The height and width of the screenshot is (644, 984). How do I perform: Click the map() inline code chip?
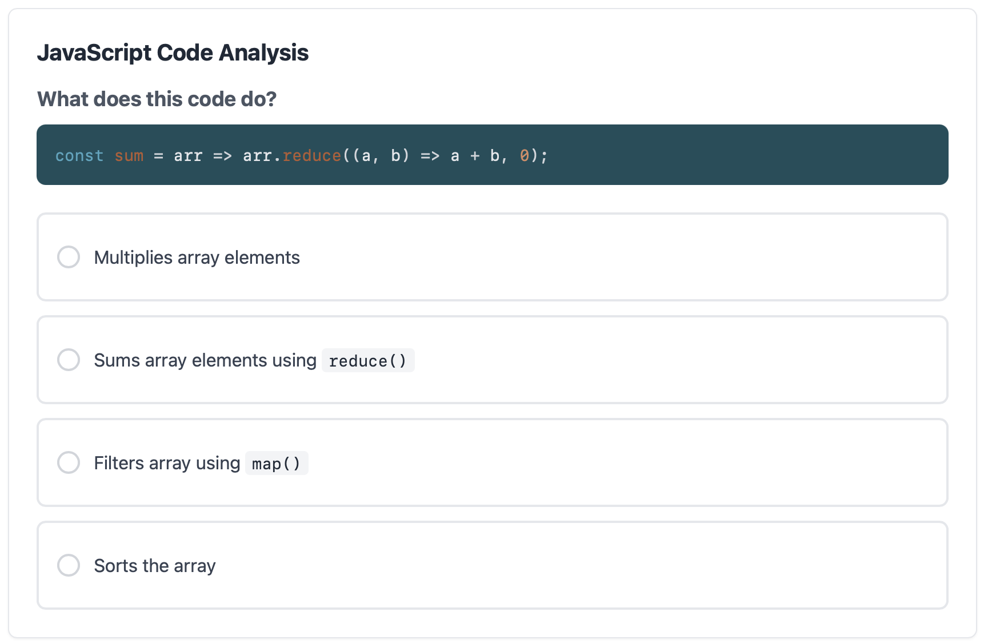point(277,464)
